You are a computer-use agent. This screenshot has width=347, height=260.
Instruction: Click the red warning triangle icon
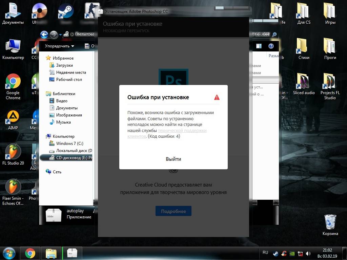tap(217, 97)
